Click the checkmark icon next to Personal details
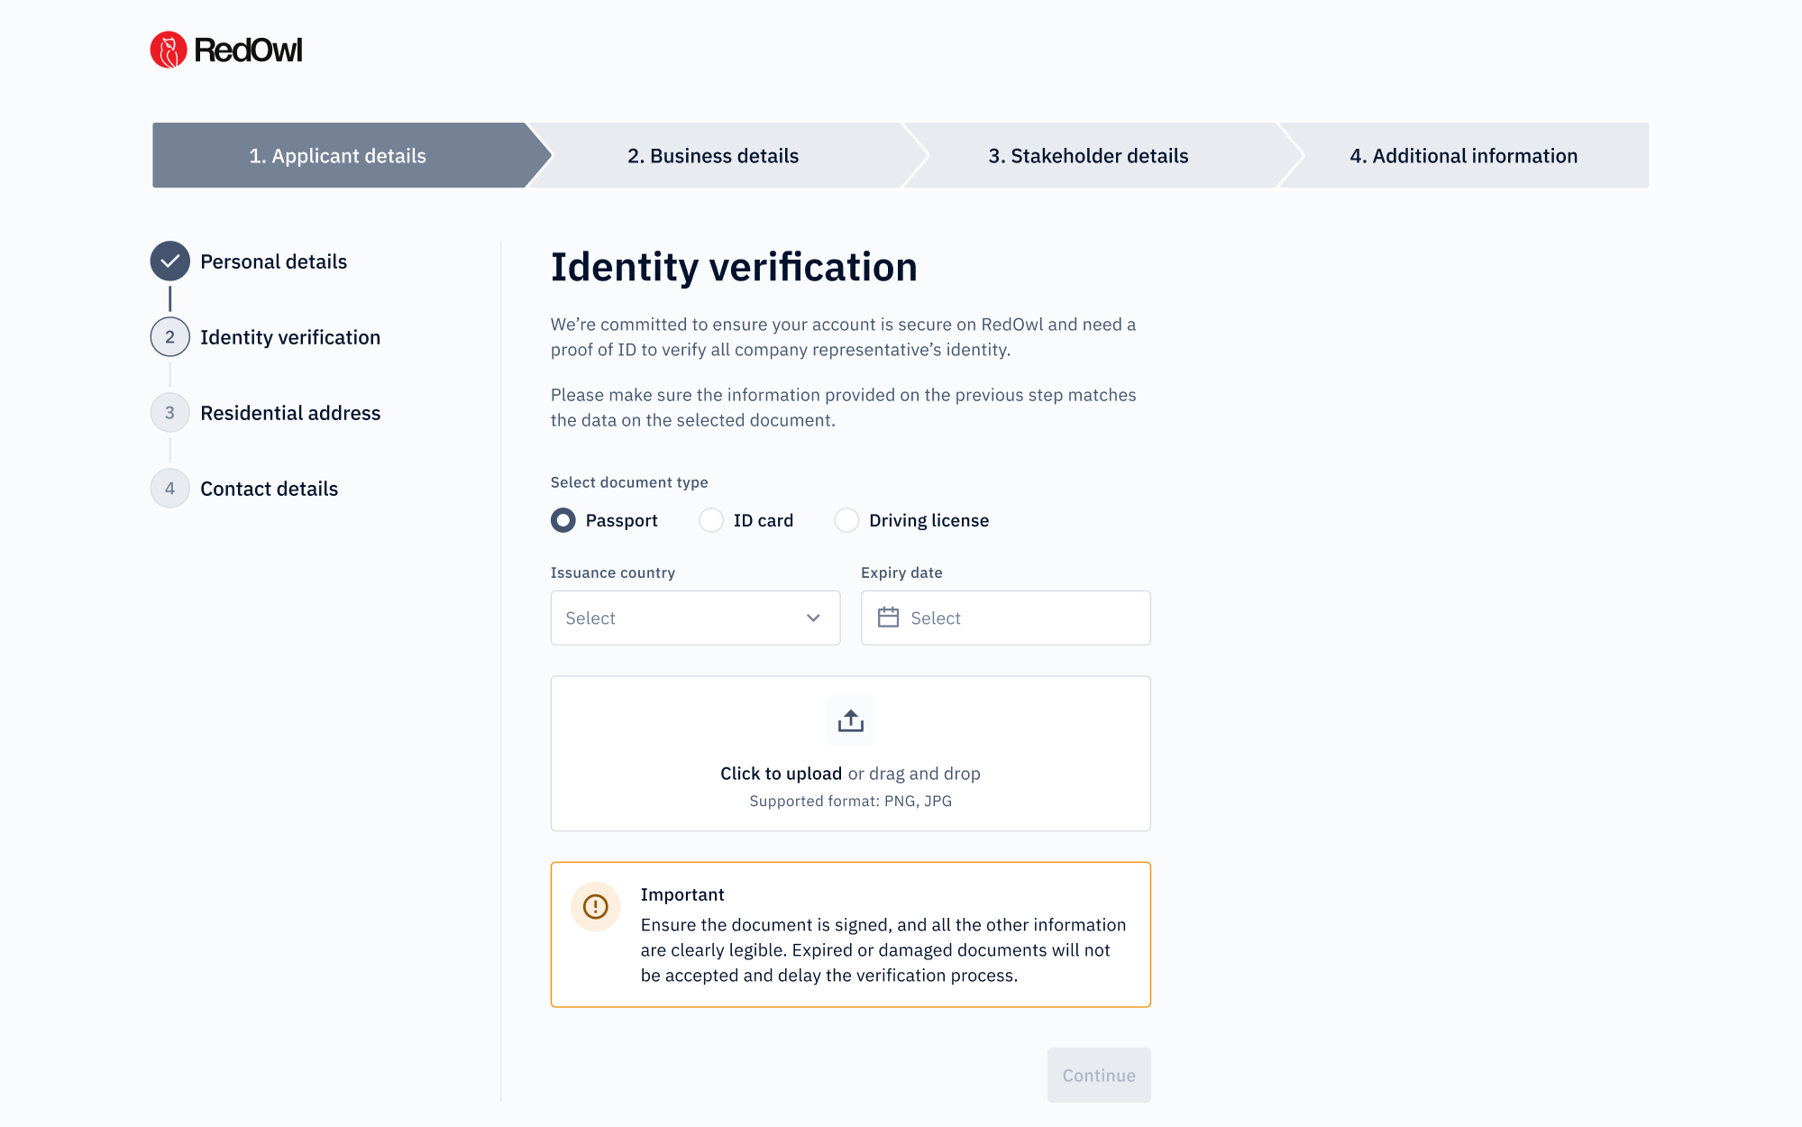Screen dimensions: 1802x1127 coord(169,261)
